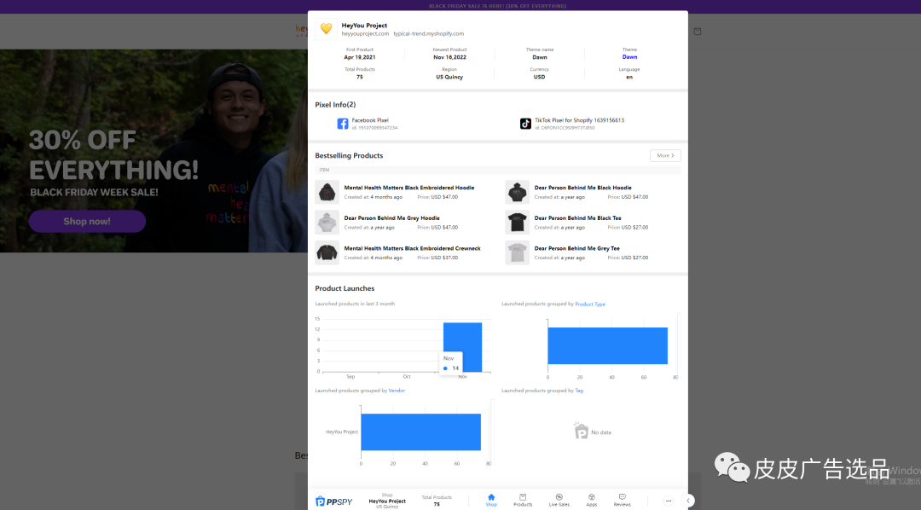Click Dear Person Behind Me Grey Hoodie title
Image resolution: width=921 pixels, height=510 pixels.
click(391, 218)
